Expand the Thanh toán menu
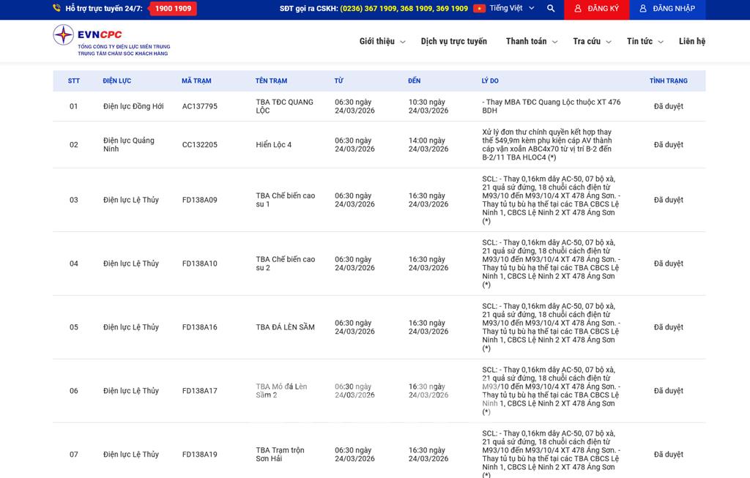The width and height of the screenshot is (750, 478). tap(531, 42)
